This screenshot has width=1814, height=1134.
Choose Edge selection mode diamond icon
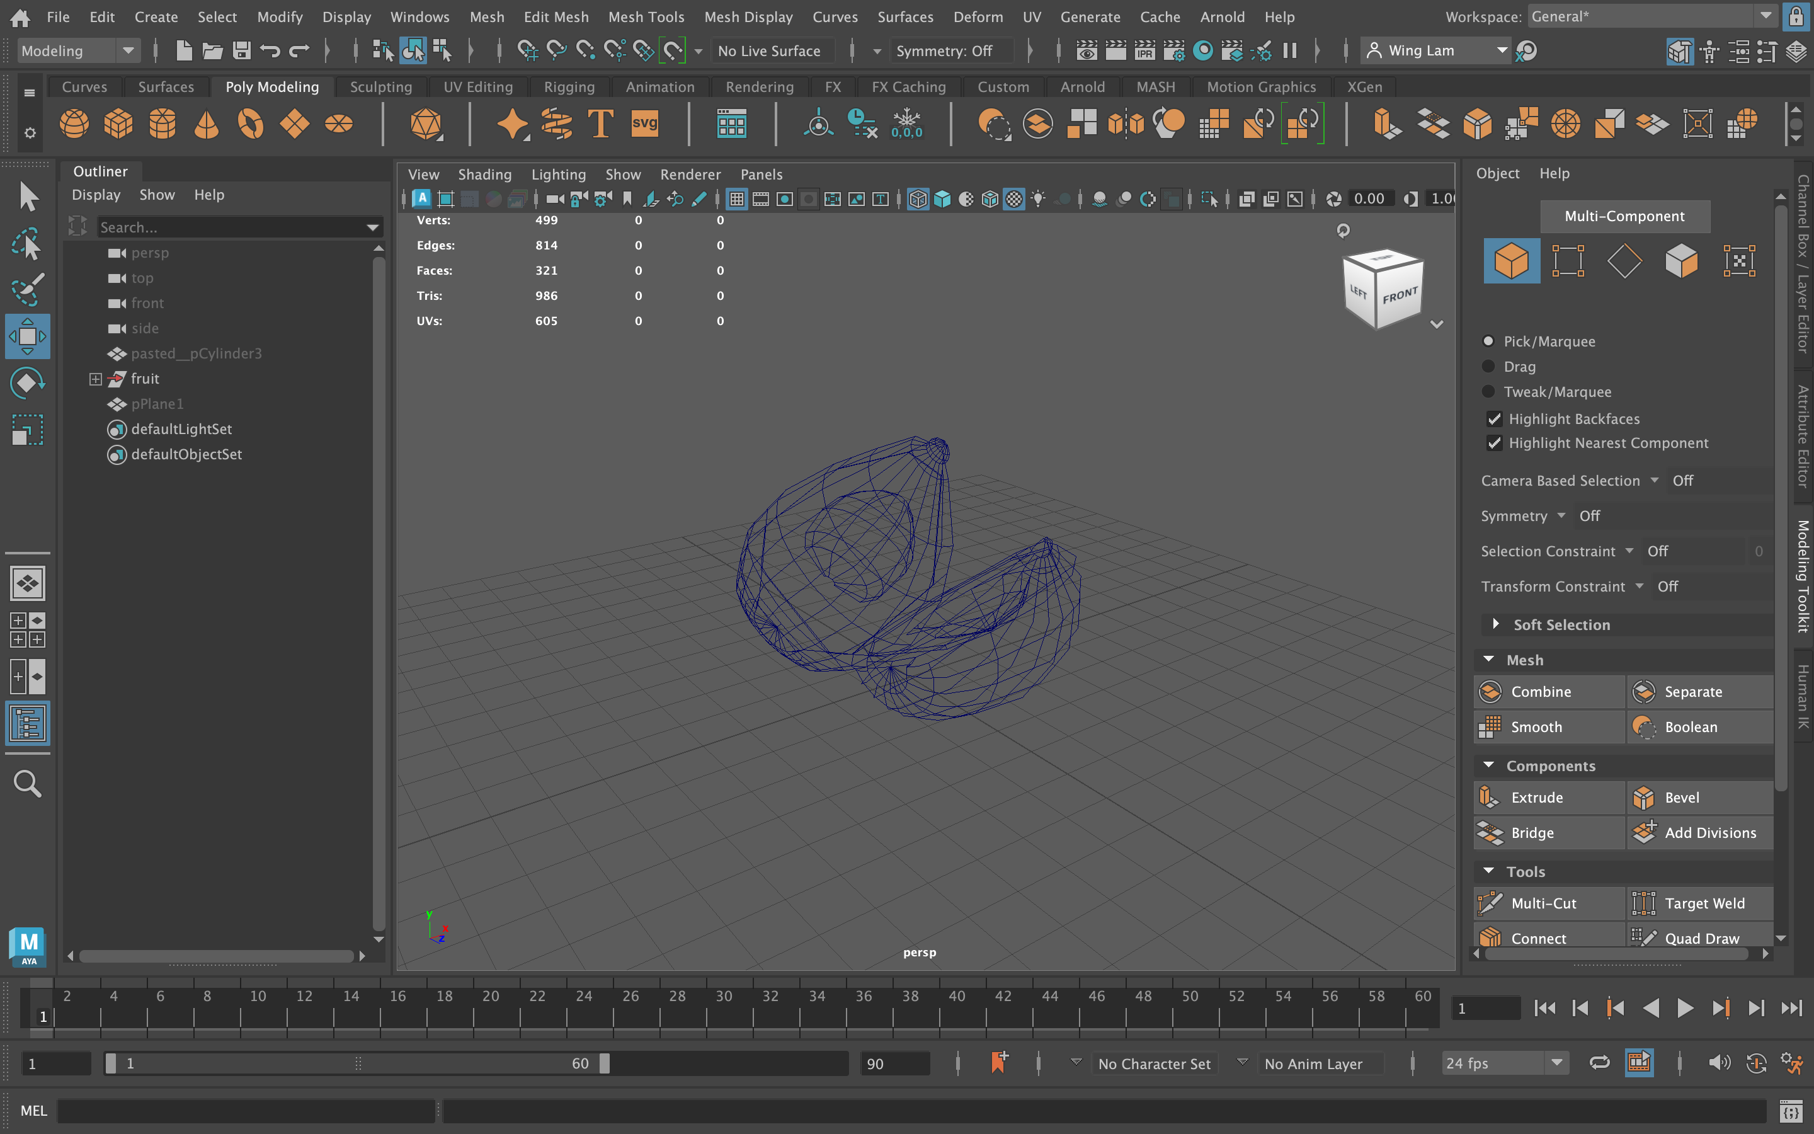pyautogui.click(x=1624, y=261)
